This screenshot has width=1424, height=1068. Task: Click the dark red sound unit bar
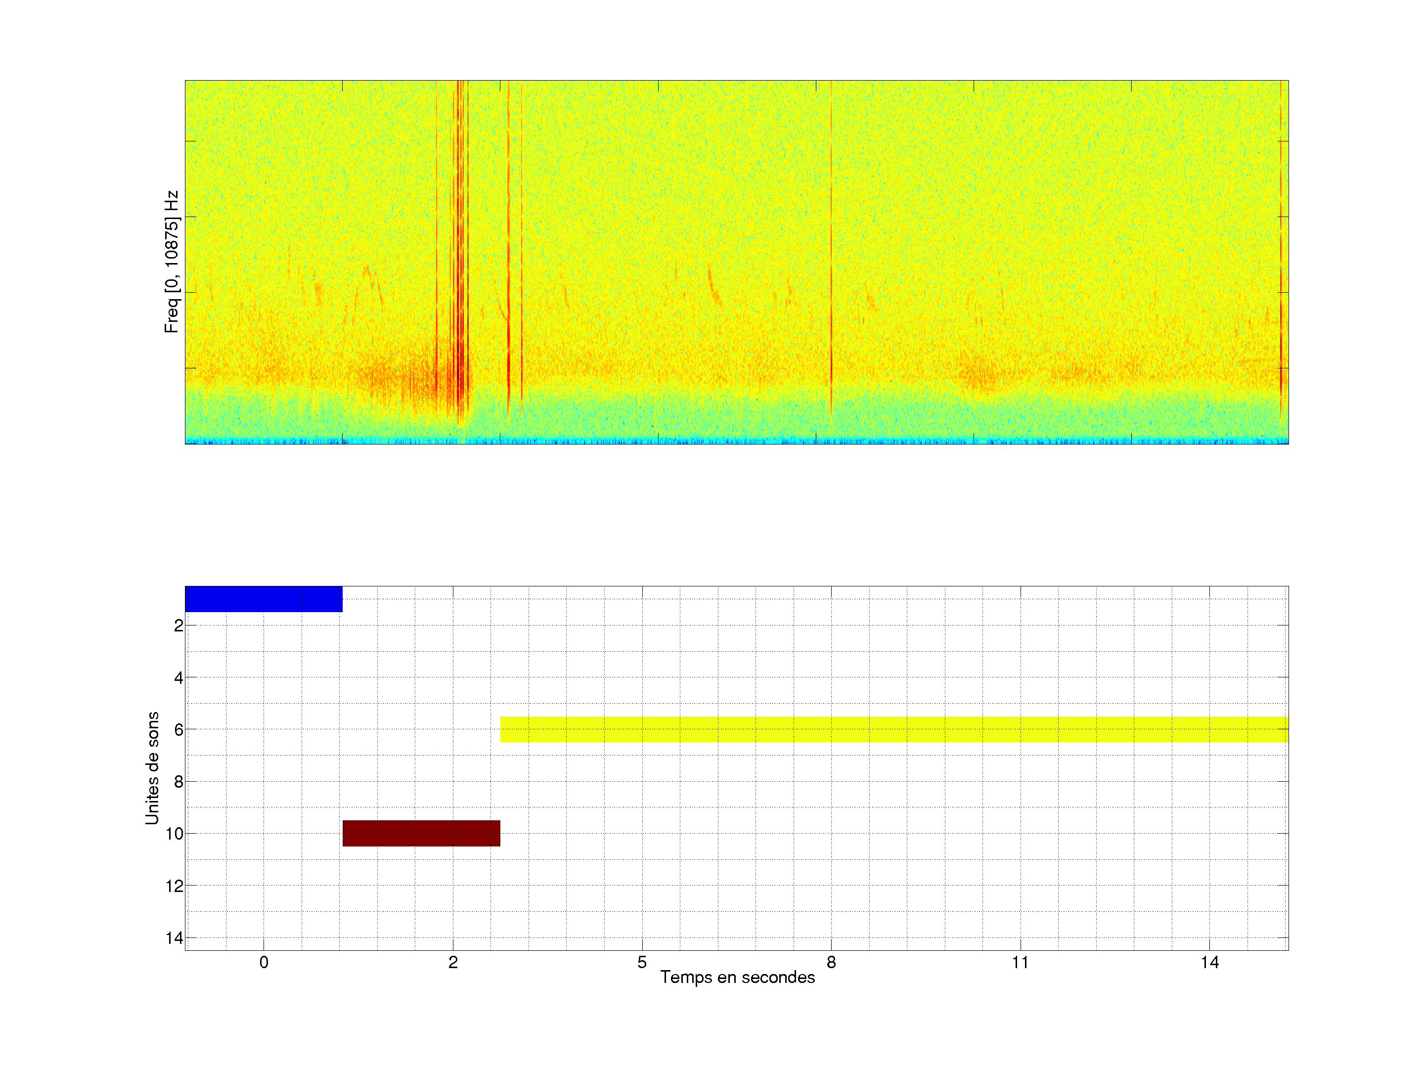(421, 833)
